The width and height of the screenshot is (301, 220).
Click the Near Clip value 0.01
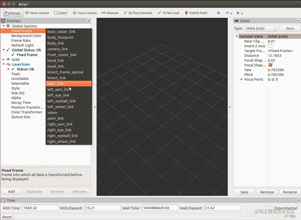point(271,41)
